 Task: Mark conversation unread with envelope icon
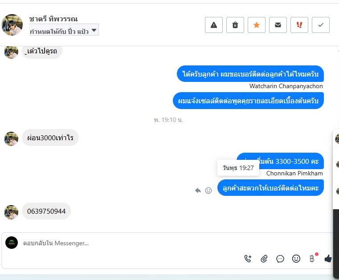pyautogui.click(x=278, y=25)
